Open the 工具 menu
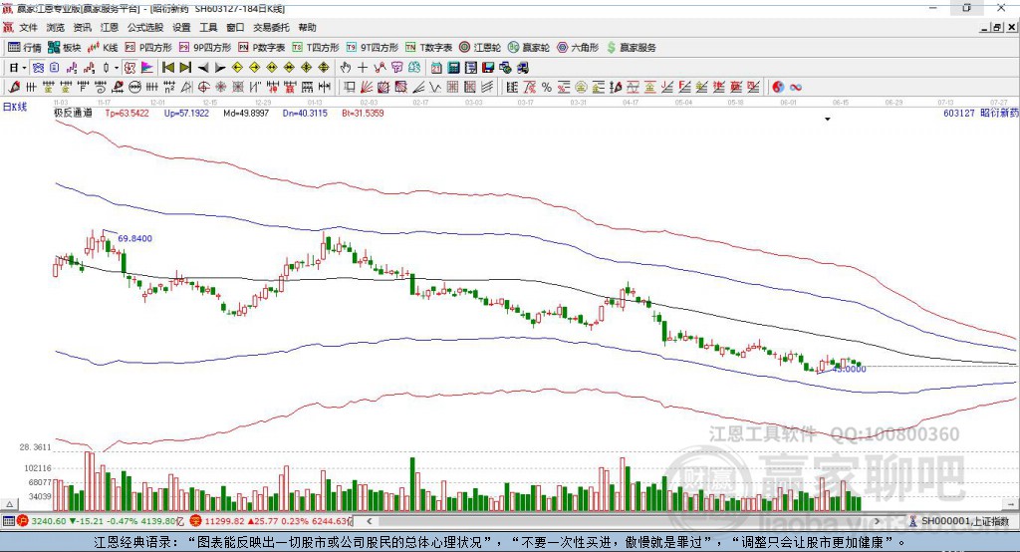Screen dimensions: 1020x552 click(x=208, y=27)
